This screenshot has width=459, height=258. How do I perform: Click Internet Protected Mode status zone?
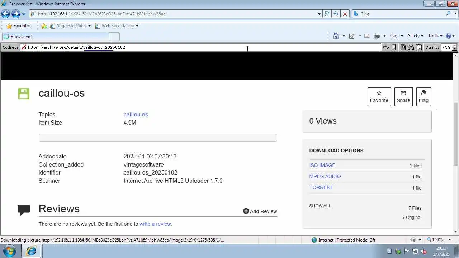[x=343, y=240]
